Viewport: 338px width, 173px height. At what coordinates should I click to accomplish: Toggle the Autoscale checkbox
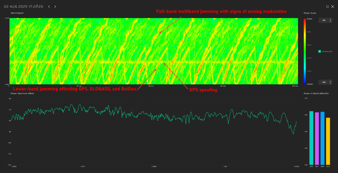[x=320, y=51]
